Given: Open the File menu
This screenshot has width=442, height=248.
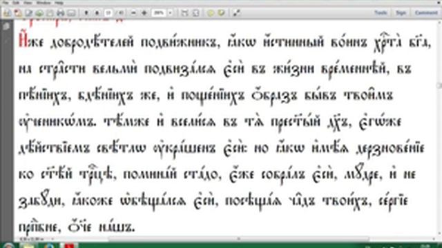Looking at the screenshot, I should pos(6,3).
